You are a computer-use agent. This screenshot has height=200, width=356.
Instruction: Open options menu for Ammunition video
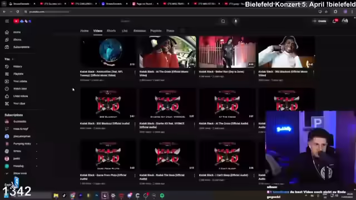(x=135, y=72)
